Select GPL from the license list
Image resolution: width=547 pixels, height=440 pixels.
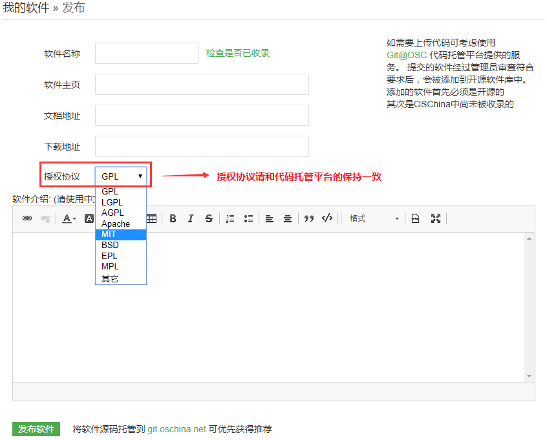(121, 191)
